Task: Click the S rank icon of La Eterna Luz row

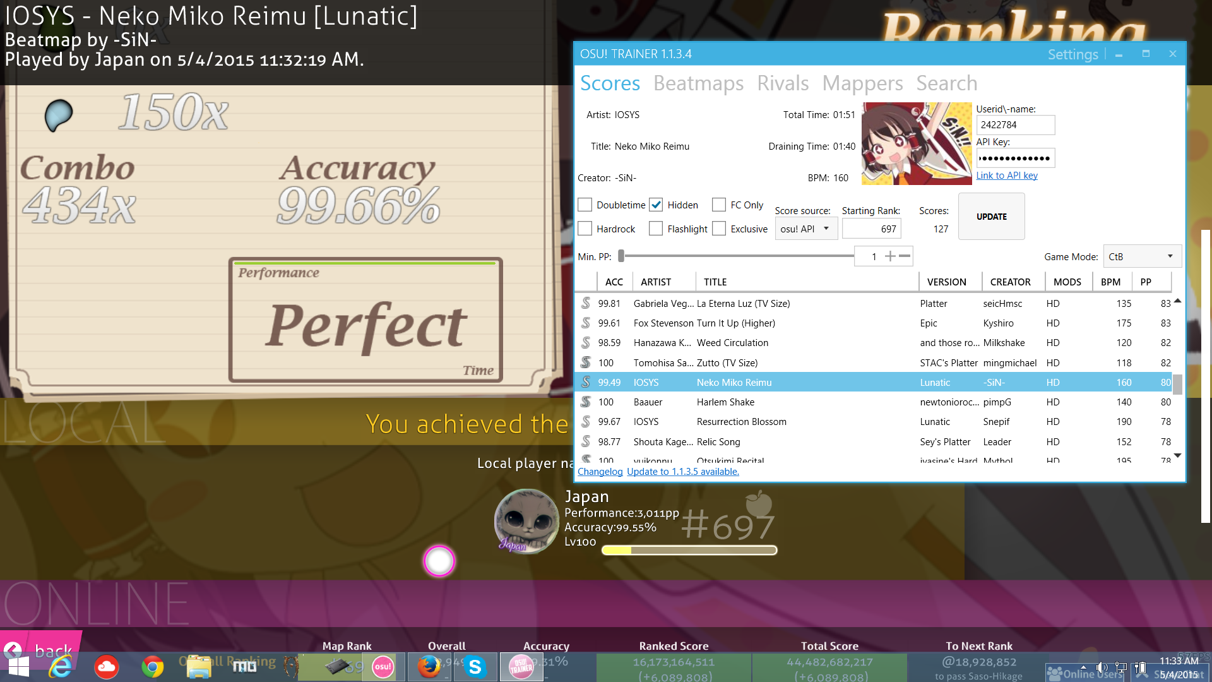Action: pyautogui.click(x=586, y=303)
